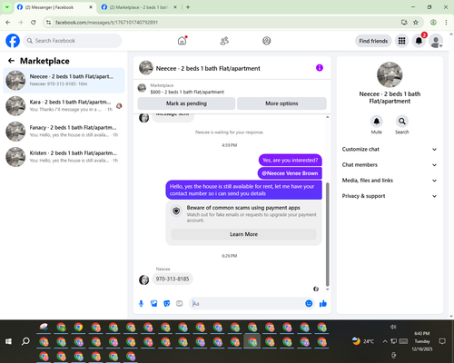Screen dimensions: 454x363
Task: Open the notifications bell with badge
Action: pyautogui.click(x=419, y=41)
